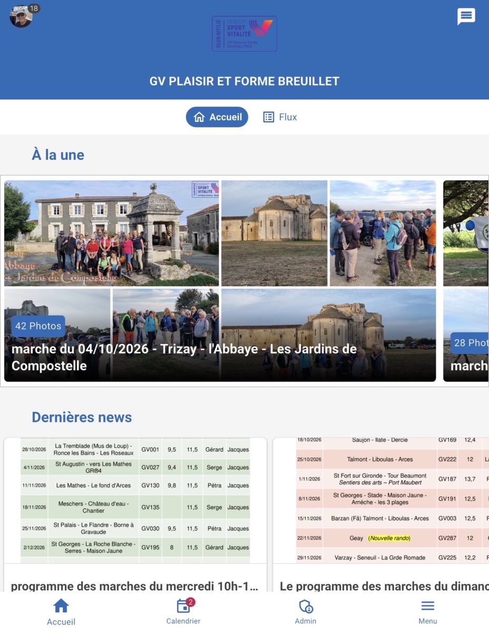Image resolution: width=489 pixels, height=632 pixels.
Task: Open the hikers gathering photo with backpacks
Action: [383, 233]
